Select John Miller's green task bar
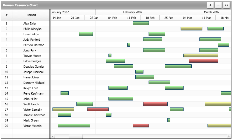232x139 pixels. coord(121,99)
